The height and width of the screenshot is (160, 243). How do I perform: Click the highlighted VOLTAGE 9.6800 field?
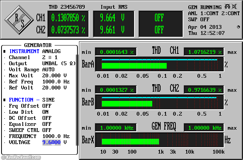[x=51, y=142]
